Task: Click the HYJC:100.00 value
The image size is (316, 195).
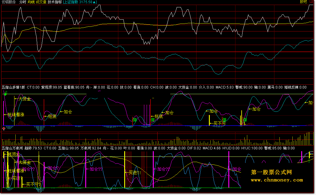Action: coord(252,148)
